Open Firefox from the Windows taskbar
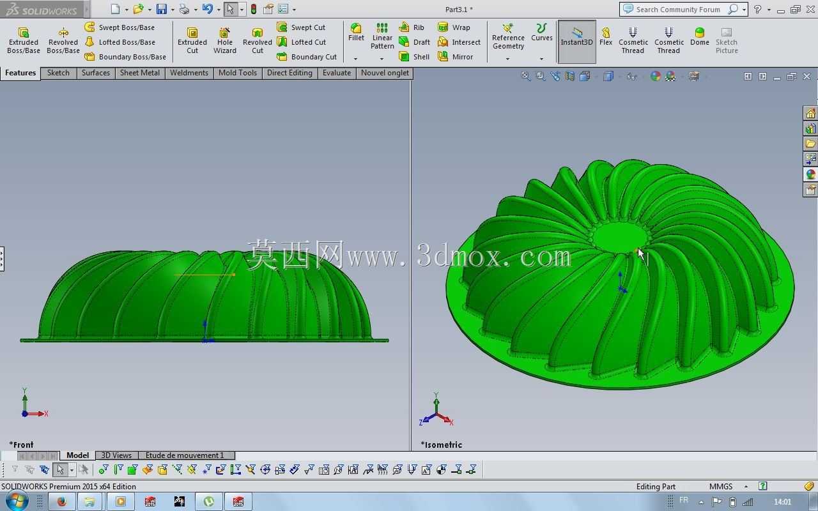 click(x=61, y=501)
